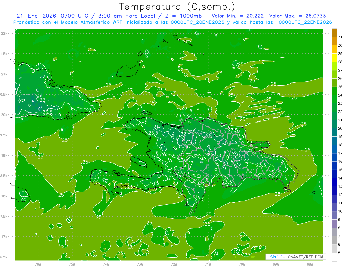Click the "20" value on the color legend

pyautogui.click(x=340, y=128)
